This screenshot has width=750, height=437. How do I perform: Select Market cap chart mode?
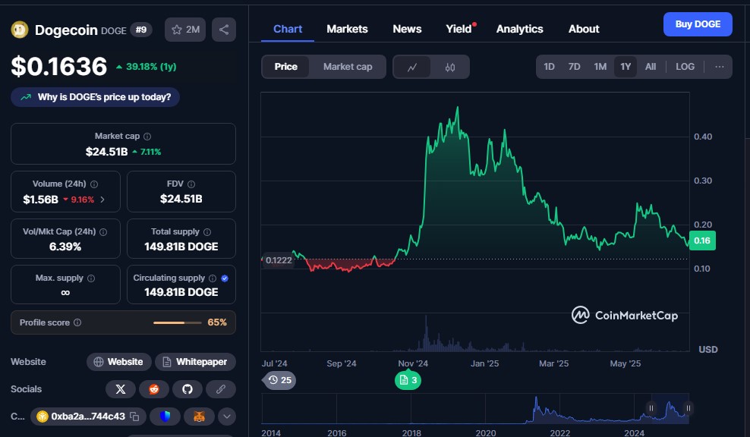348,67
